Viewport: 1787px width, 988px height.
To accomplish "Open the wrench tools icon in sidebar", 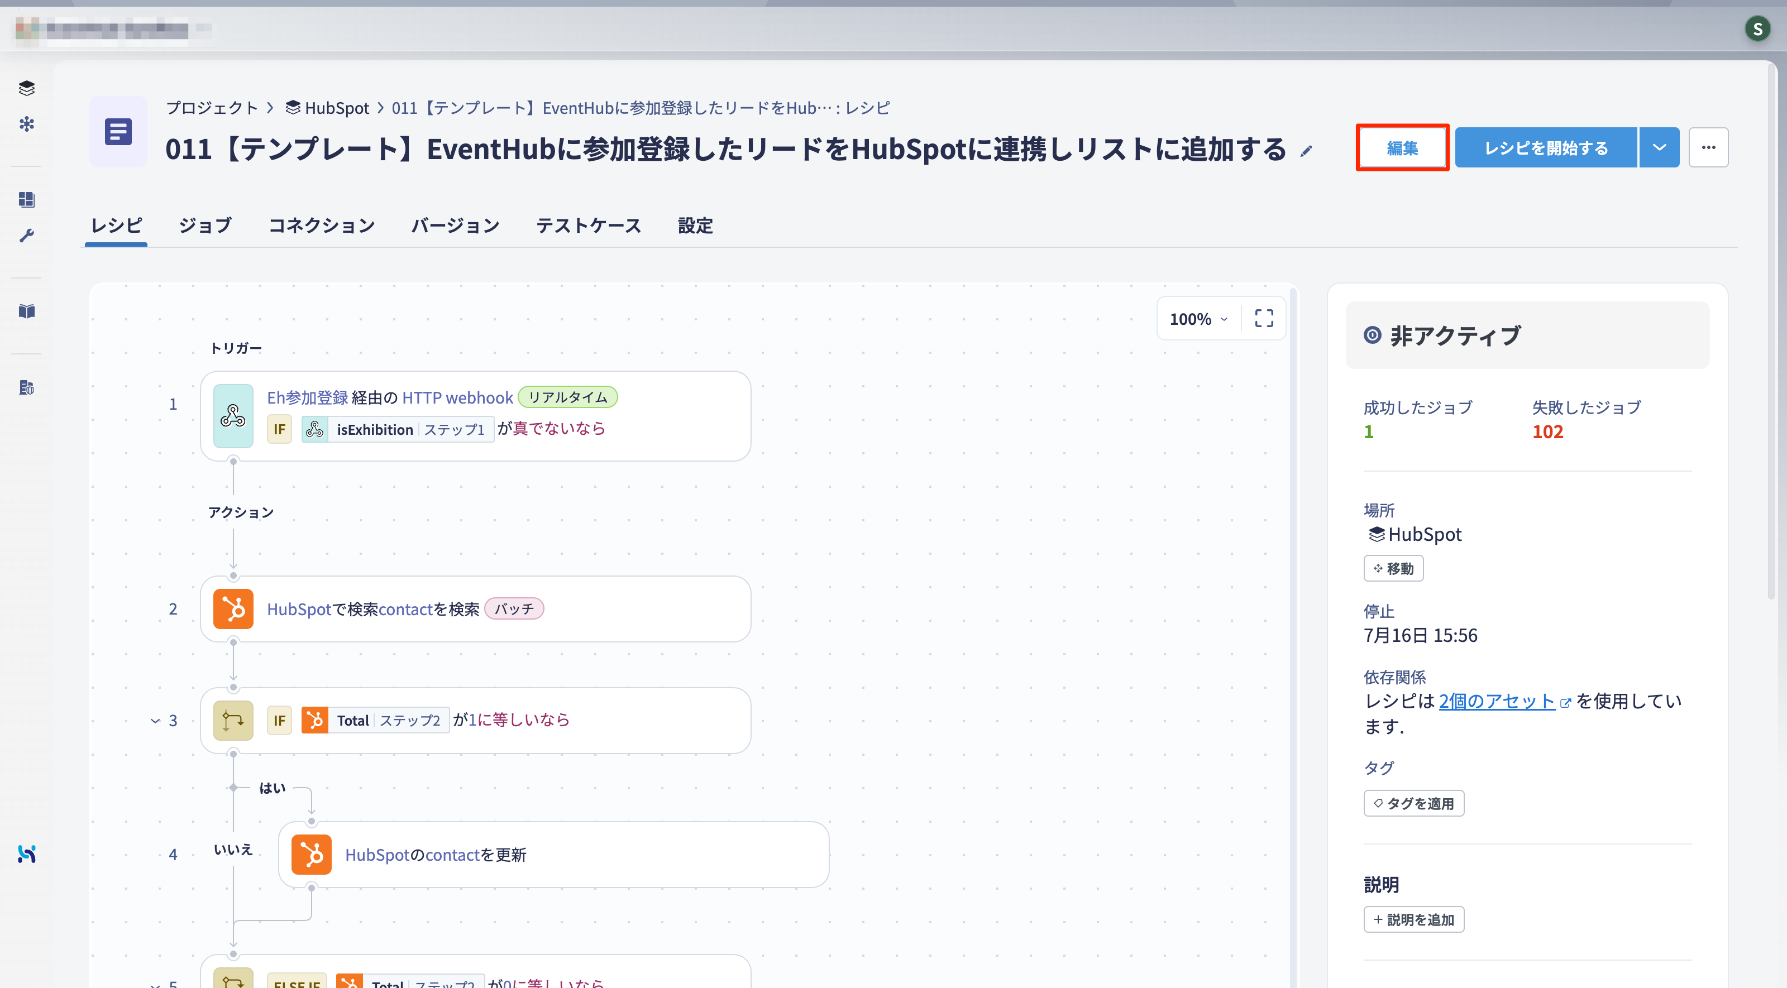I will coord(26,236).
